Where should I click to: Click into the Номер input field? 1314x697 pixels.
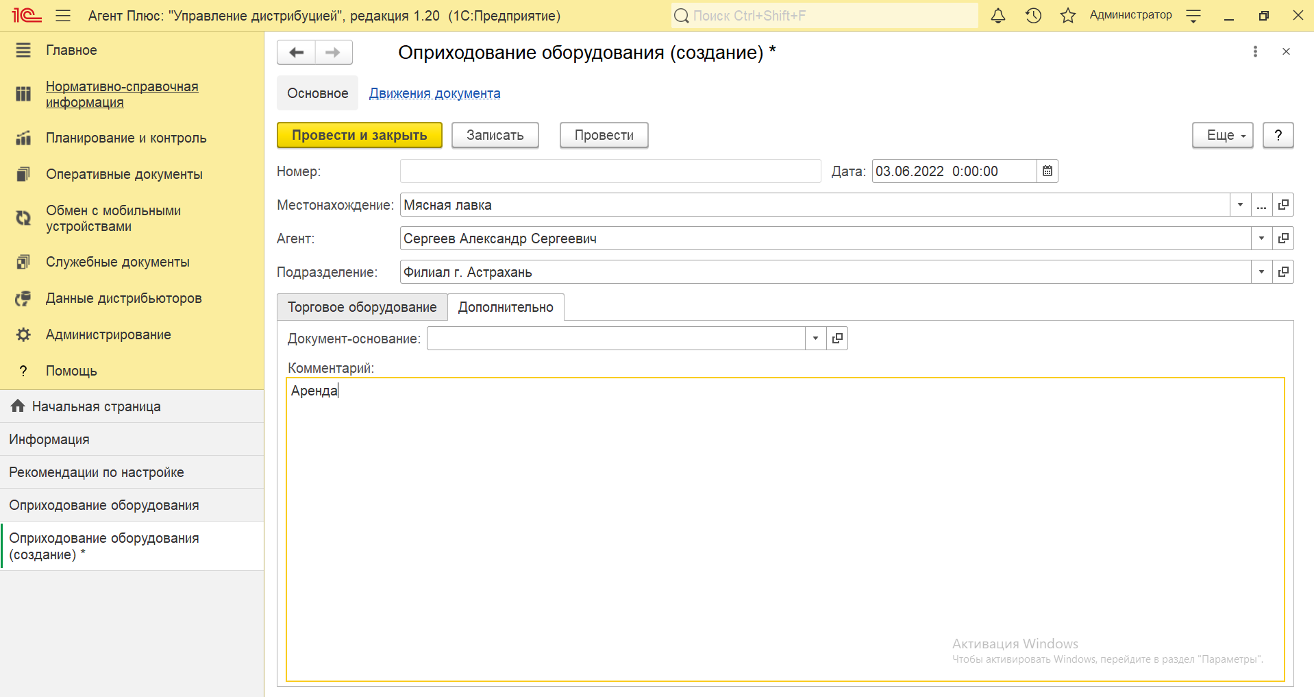pyautogui.click(x=610, y=171)
